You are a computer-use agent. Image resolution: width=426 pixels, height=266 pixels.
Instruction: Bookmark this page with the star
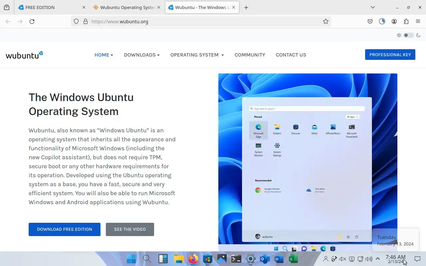[326, 21]
